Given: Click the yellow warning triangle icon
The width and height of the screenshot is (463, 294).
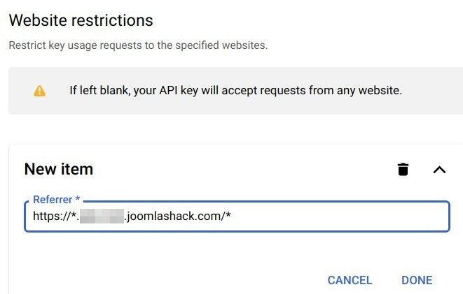Looking at the screenshot, I should 39,91.
